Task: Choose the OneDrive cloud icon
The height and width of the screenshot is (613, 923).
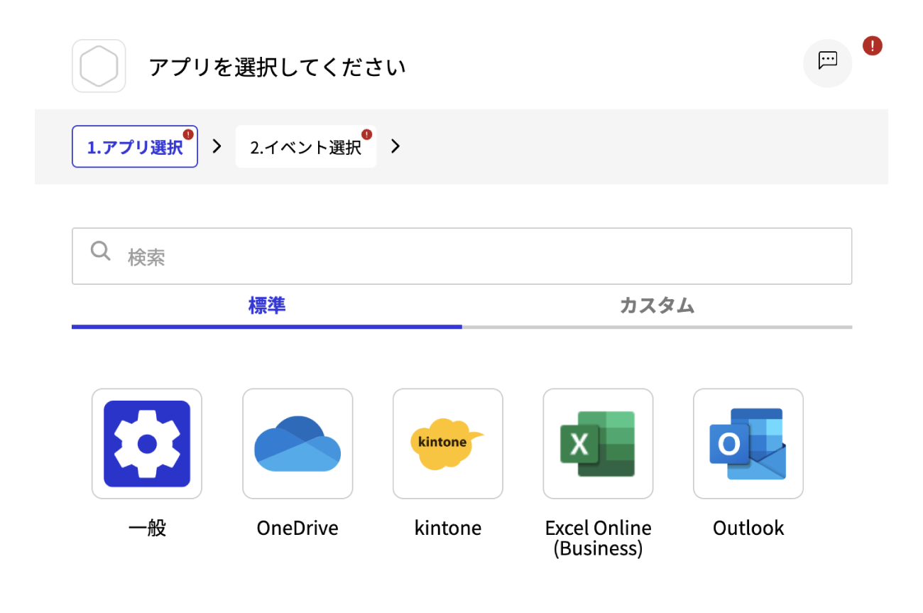Action: tap(297, 444)
